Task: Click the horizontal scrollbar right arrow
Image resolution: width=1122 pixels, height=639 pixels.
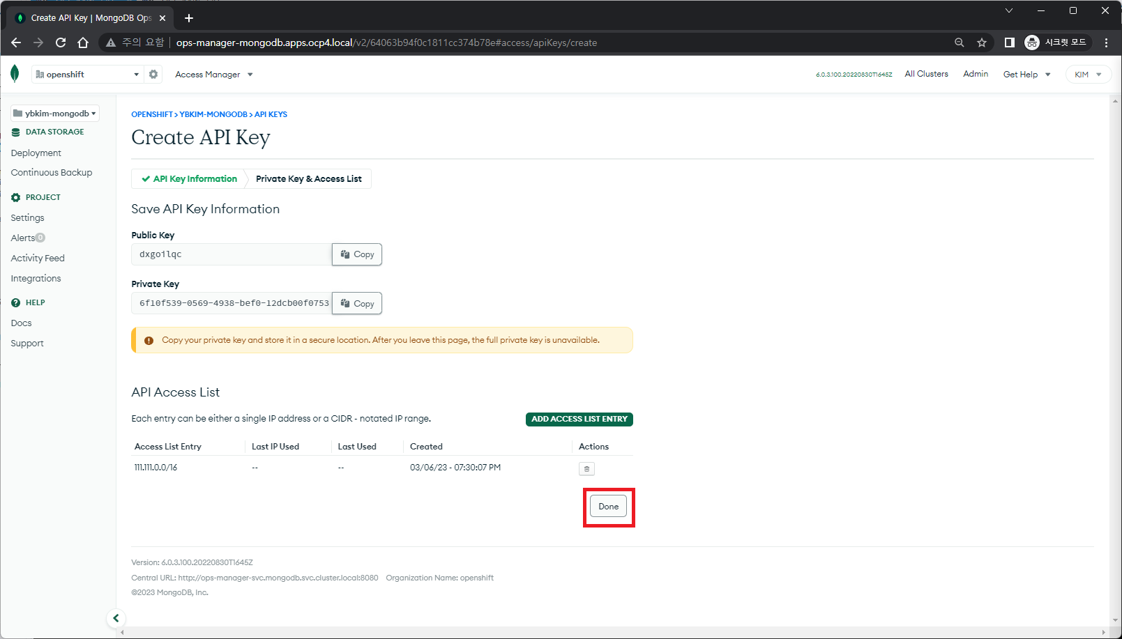Action: 1104,633
